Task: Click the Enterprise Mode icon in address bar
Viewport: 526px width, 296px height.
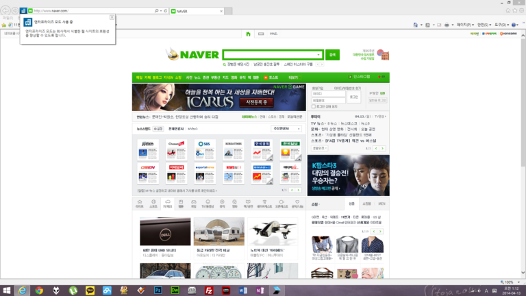Action: 23,11
